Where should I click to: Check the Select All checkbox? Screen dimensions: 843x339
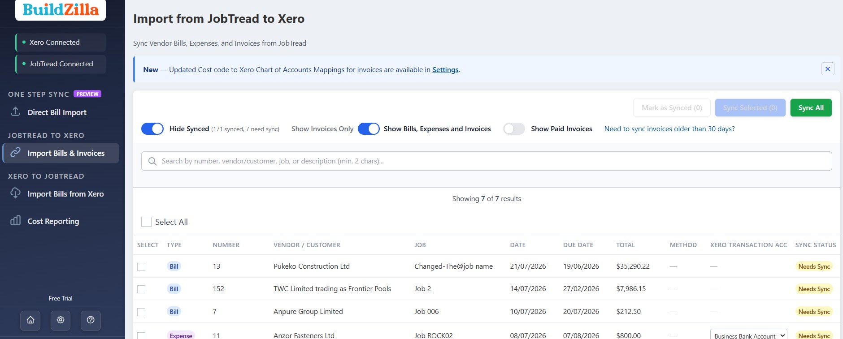(x=146, y=222)
